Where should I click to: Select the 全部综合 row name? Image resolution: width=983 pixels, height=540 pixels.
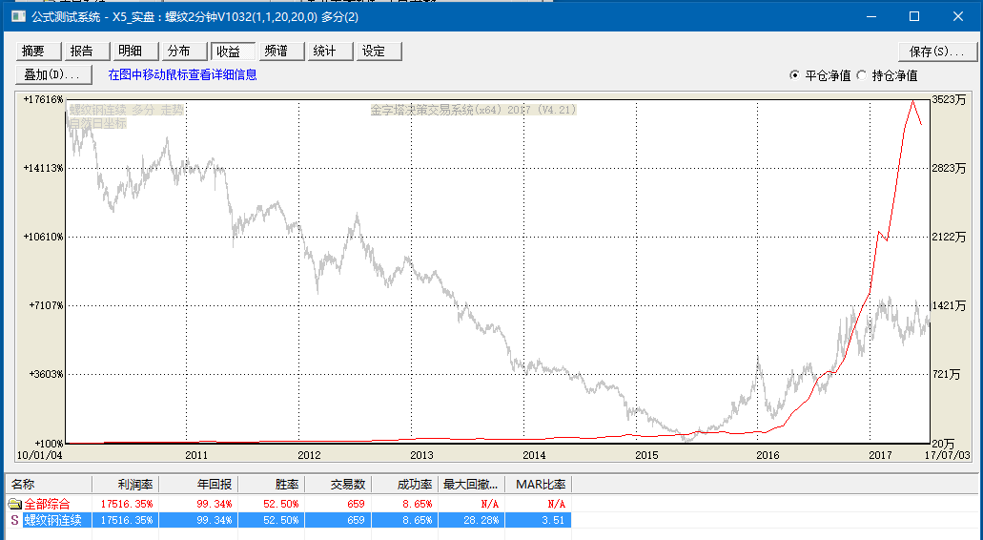47,504
